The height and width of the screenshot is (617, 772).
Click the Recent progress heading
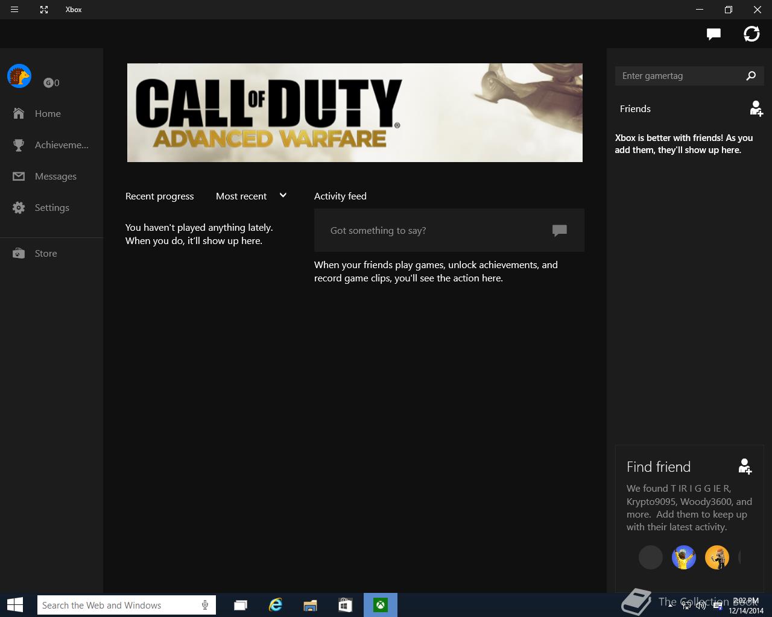pyautogui.click(x=160, y=196)
